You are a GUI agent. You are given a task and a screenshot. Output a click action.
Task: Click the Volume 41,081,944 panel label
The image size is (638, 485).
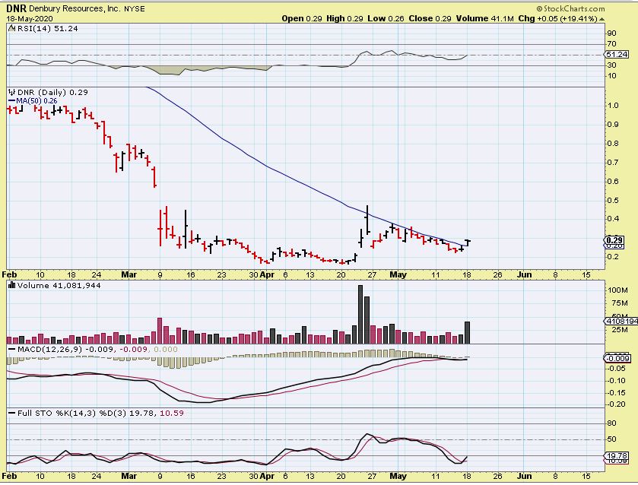[x=59, y=286]
